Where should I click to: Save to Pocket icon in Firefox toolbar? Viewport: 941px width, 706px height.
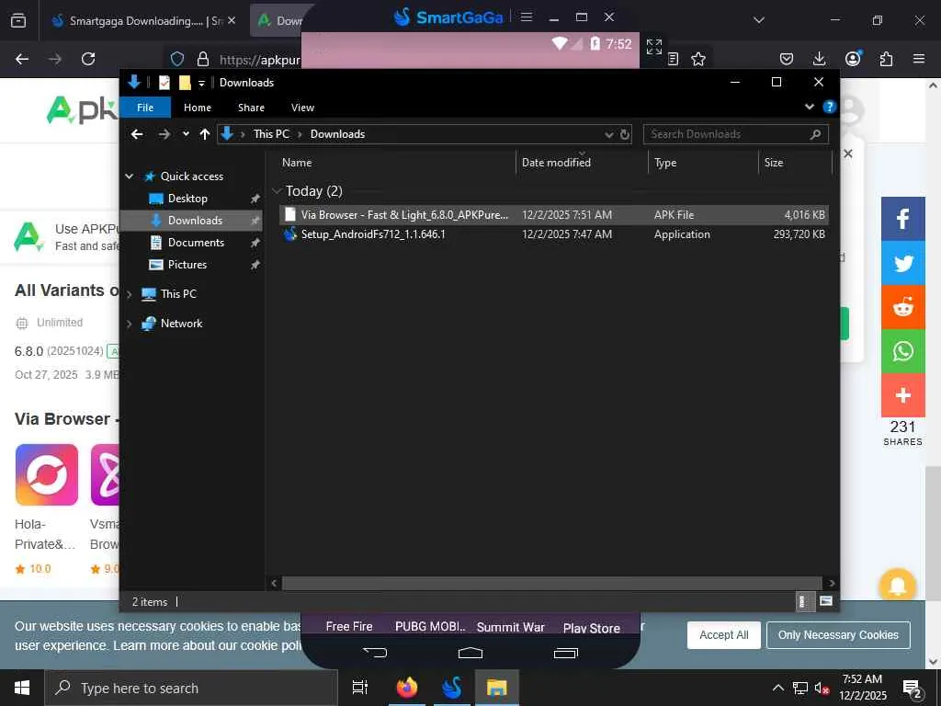[787, 59]
